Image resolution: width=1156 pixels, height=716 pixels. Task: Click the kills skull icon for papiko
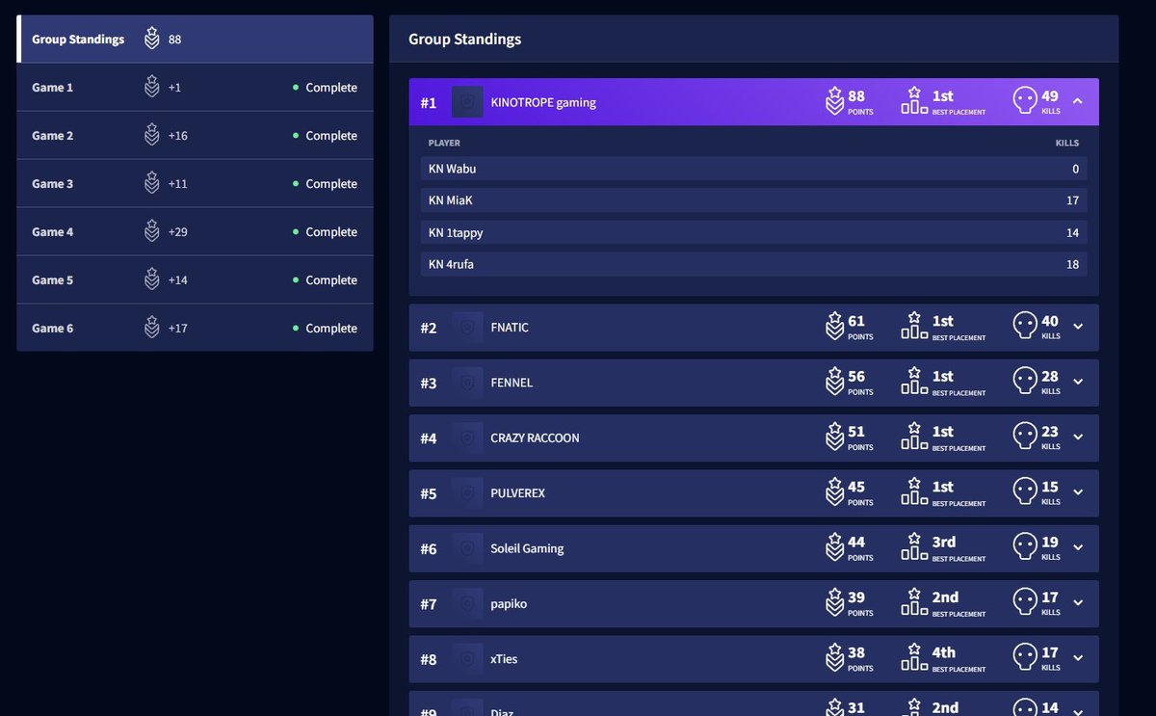[x=1025, y=603]
